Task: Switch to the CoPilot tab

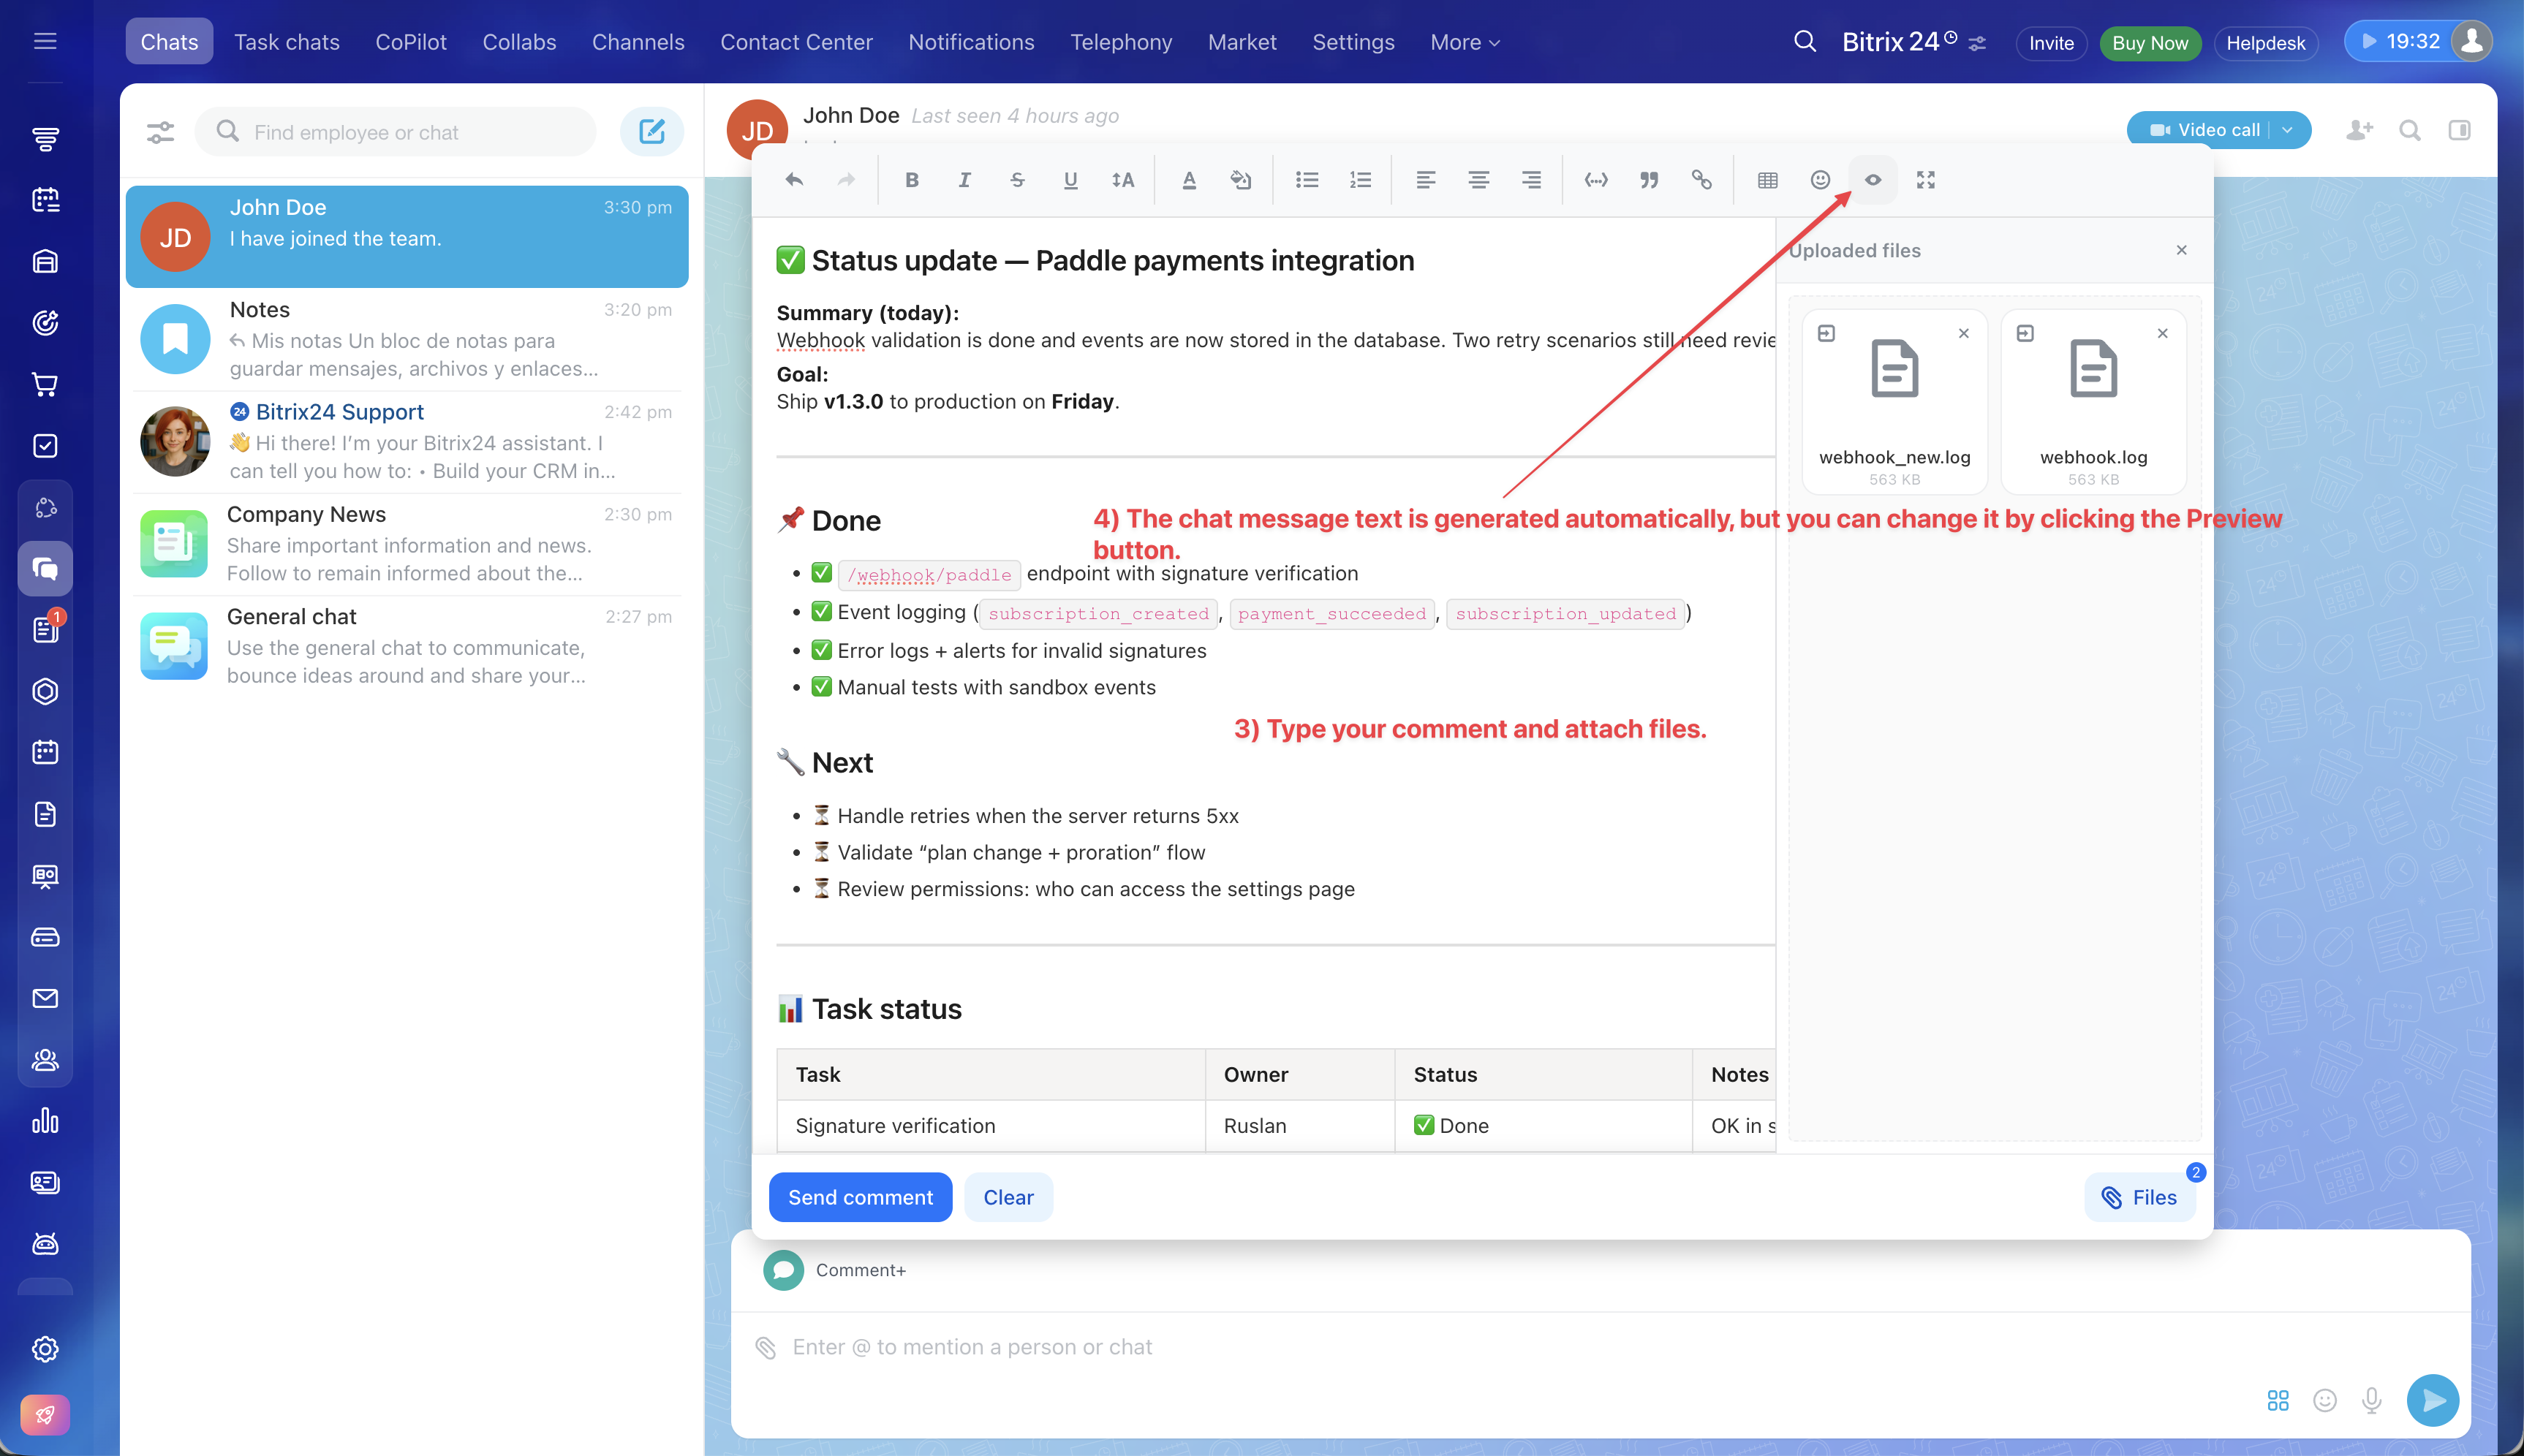Action: (410, 42)
